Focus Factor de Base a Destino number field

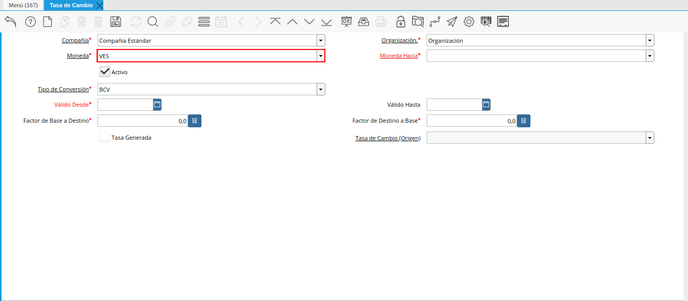coord(143,121)
